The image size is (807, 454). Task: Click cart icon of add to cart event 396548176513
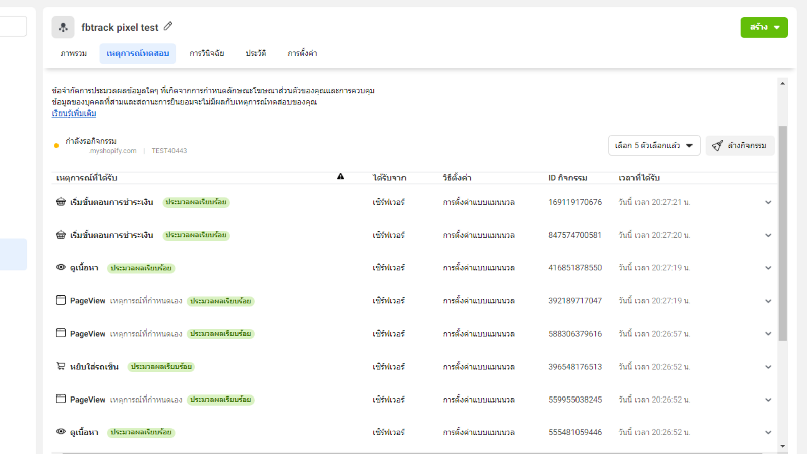pyautogui.click(x=61, y=366)
